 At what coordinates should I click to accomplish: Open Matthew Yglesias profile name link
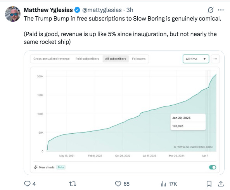click(x=48, y=10)
